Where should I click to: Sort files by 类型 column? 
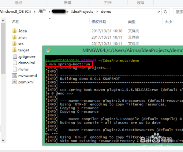coord(132,22)
